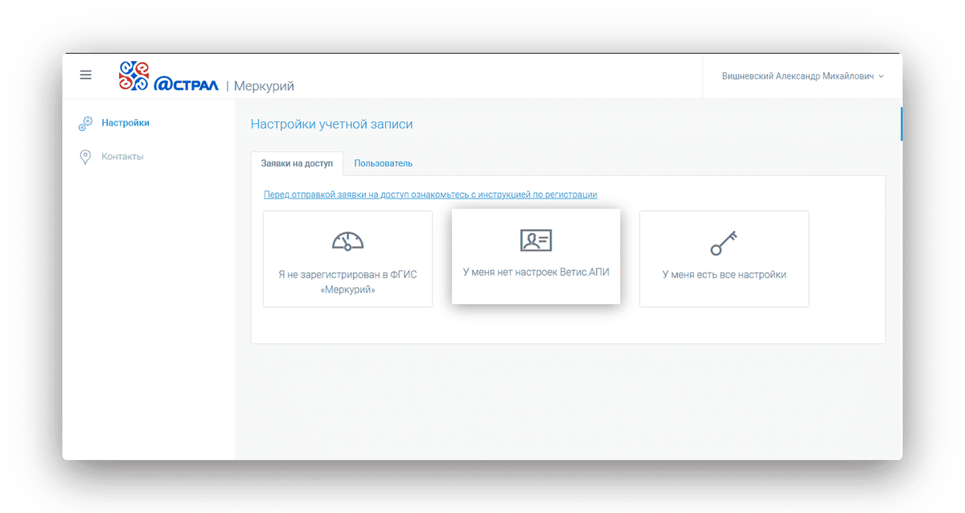Screen dimensions: 965x513
Task: Click the Astral logo
Action: 168,76
